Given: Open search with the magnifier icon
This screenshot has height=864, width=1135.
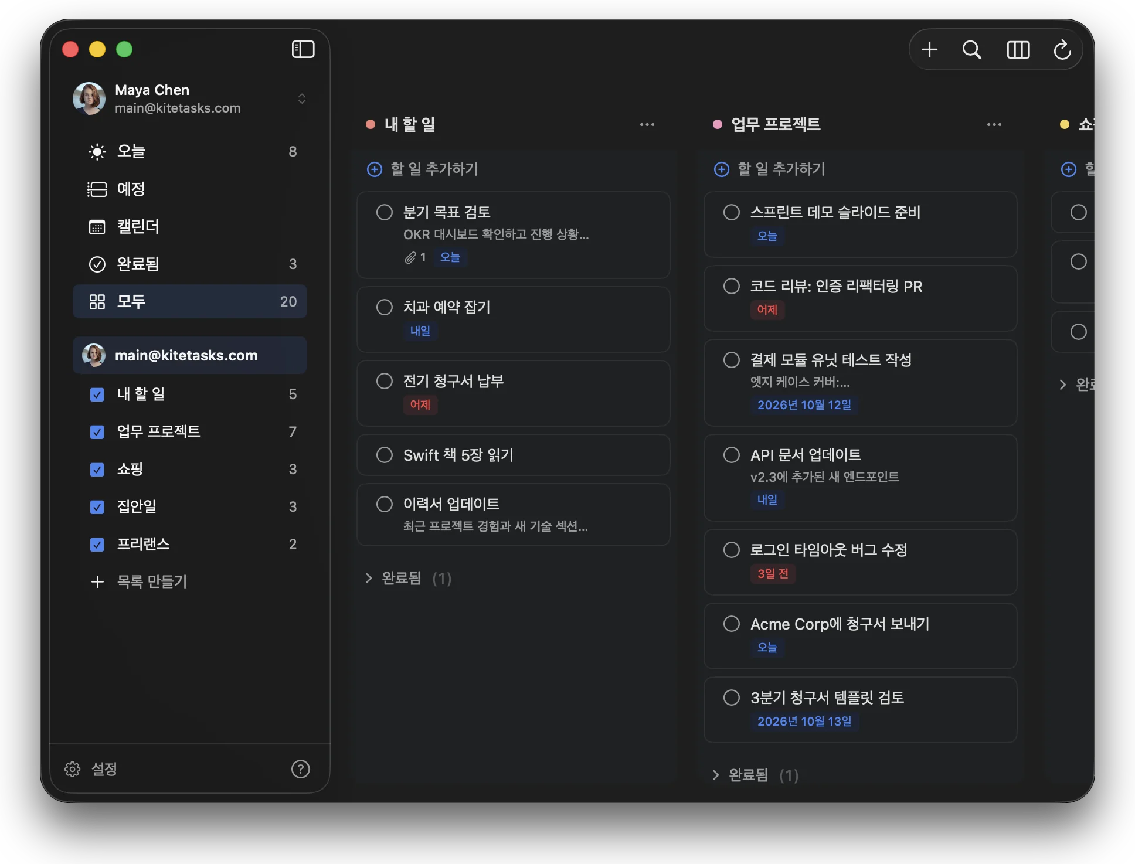Looking at the screenshot, I should pyautogui.click(x=972, y=50).
